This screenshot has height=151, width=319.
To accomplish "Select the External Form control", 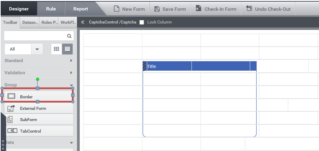I will click(x=39, y=108).
